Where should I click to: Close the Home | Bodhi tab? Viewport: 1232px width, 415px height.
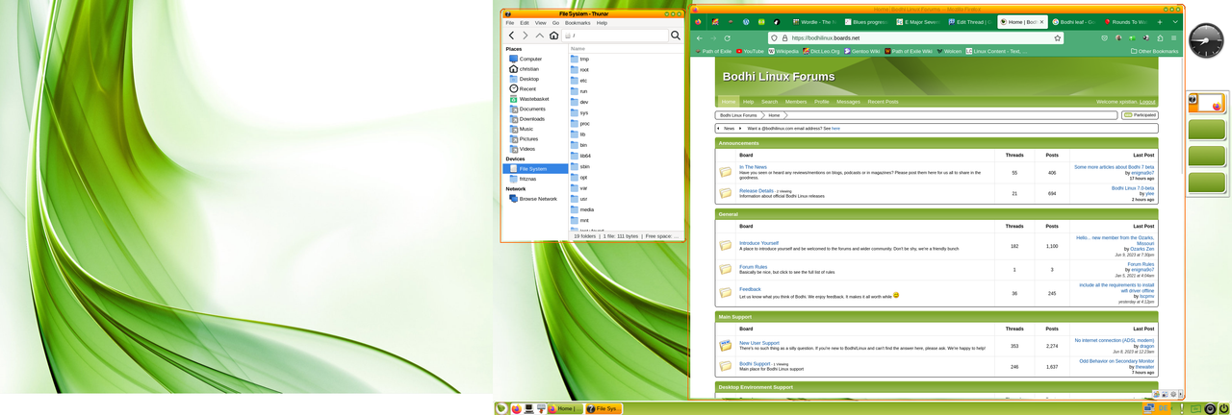pos(1042,21)
